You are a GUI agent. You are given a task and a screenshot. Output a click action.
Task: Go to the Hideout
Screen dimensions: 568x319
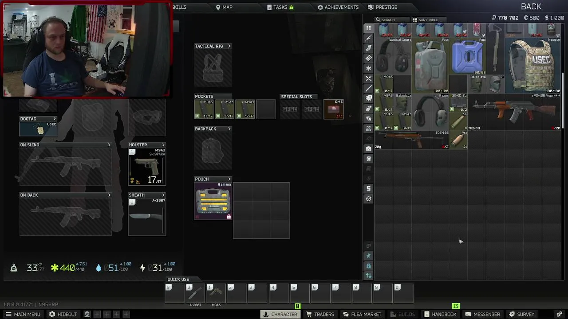pos(63,314)
